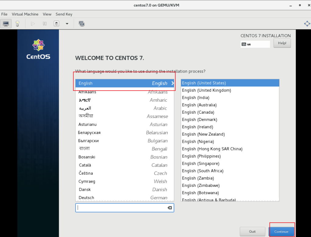Select English (Canada) locale
Viewport: 311px width, 237px height.
coord(230,112)
